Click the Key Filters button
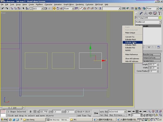The width and height of the screenshot is (163, 122). 117,115
